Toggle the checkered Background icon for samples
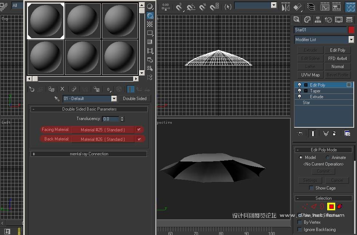Screen dimensions: 357x235 click(x=150, y=24)
